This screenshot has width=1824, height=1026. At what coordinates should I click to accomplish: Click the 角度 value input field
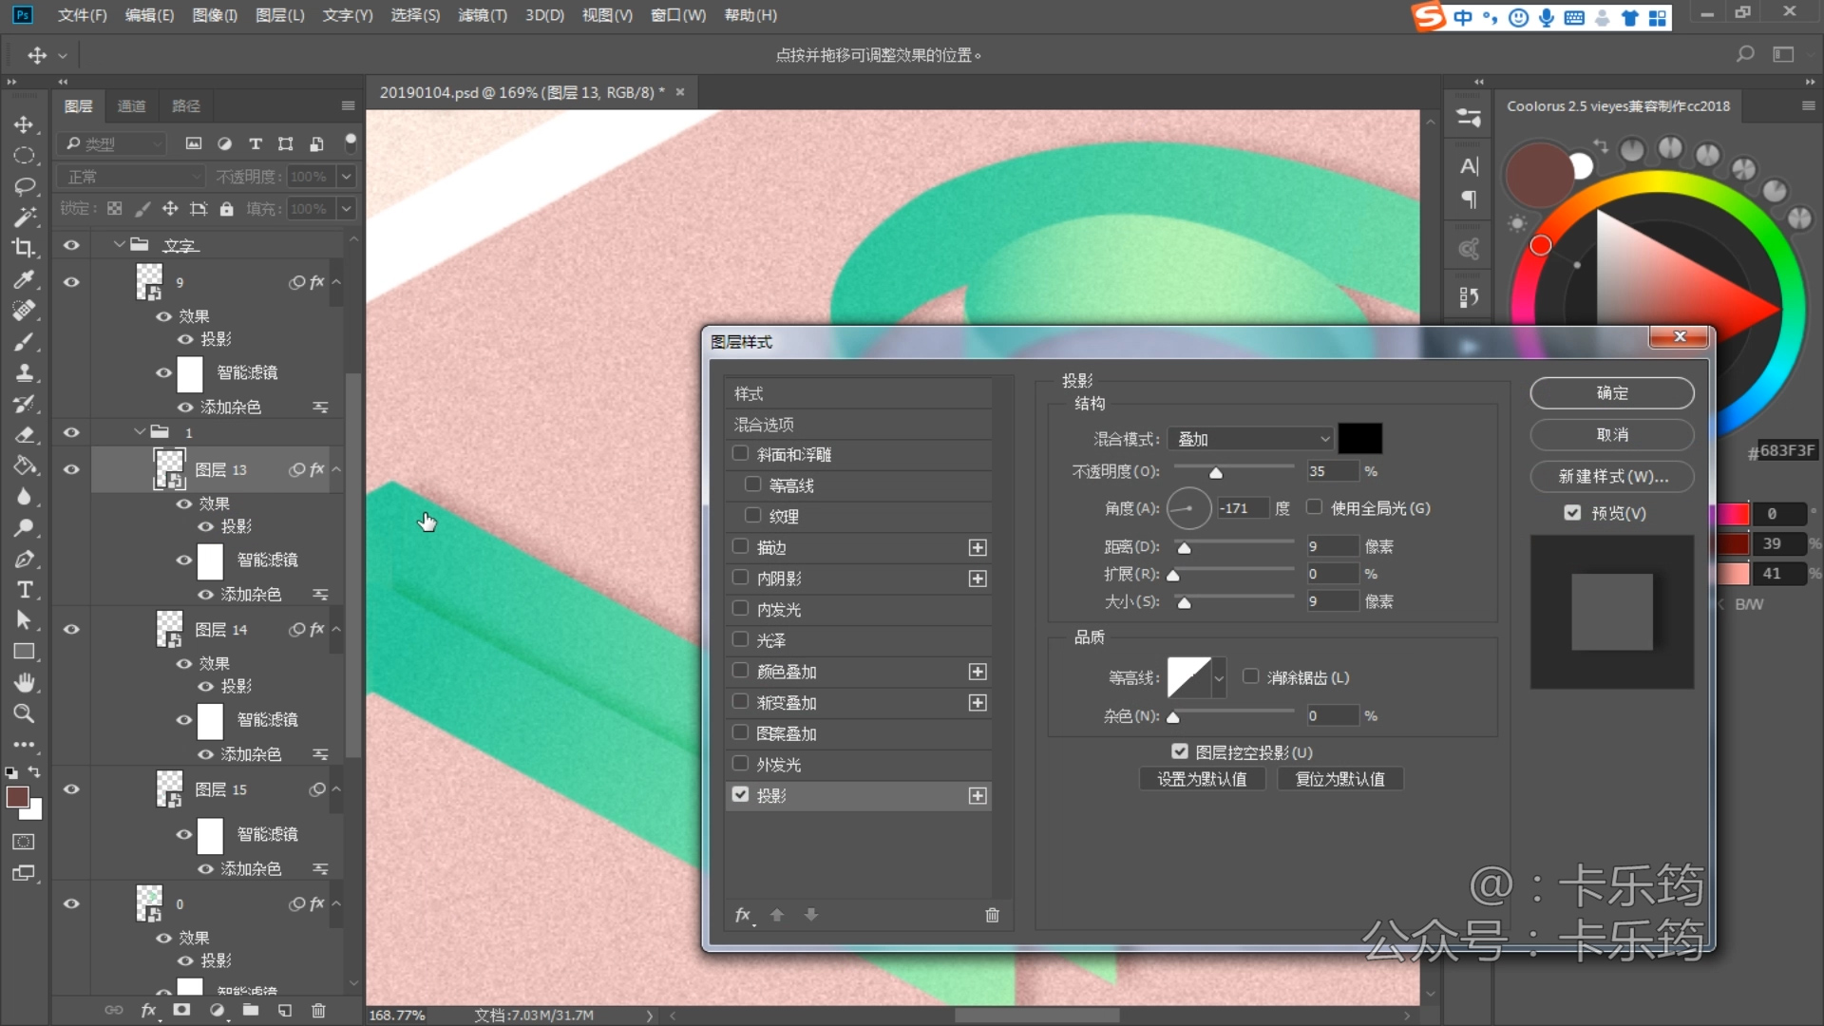point(1243,508)
